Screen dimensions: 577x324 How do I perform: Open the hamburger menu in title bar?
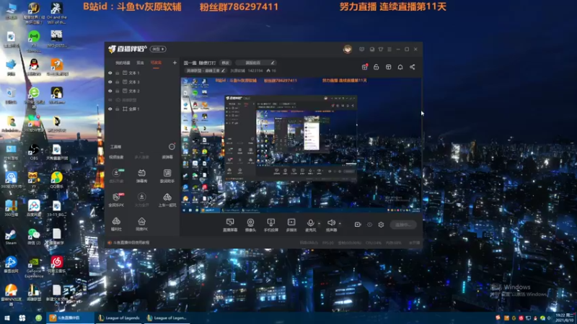[x=389, y=49]
